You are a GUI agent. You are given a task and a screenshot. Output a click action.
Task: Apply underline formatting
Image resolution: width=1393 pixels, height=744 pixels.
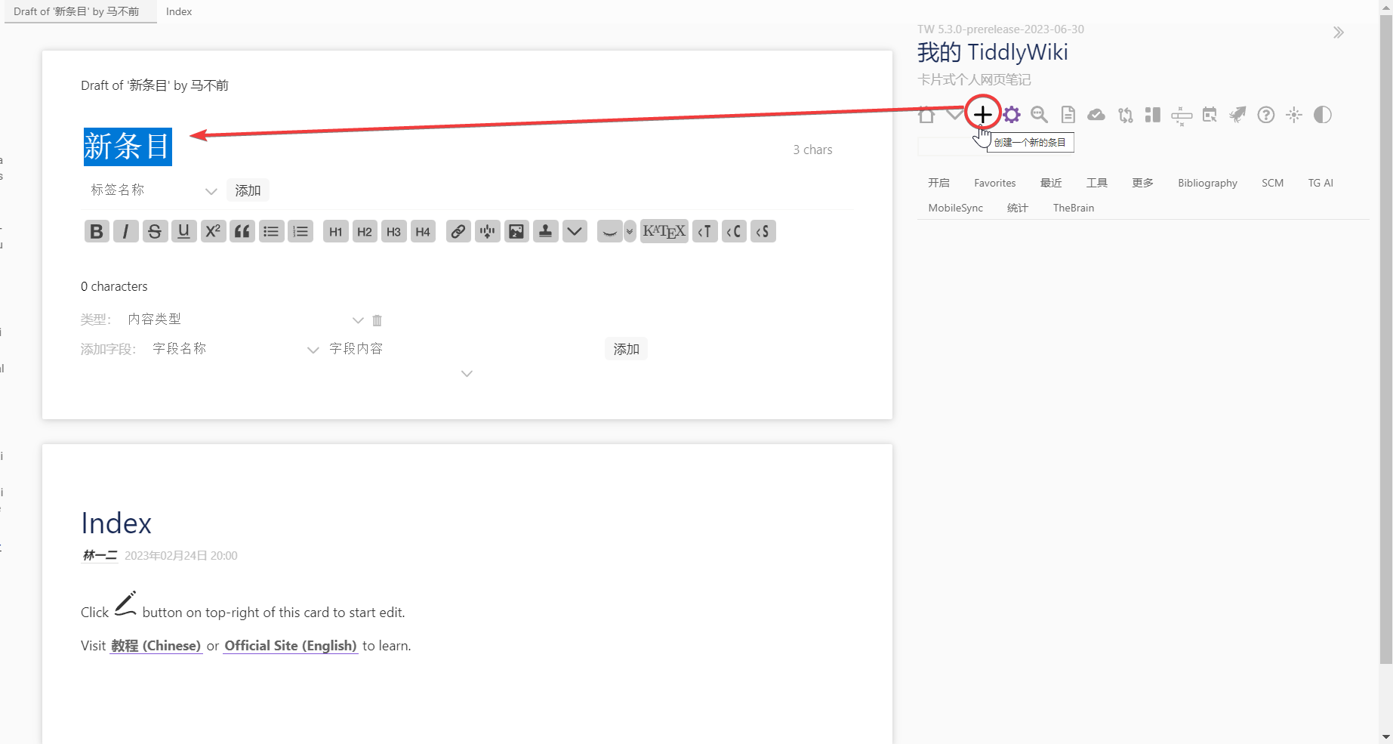pos(183,231)
